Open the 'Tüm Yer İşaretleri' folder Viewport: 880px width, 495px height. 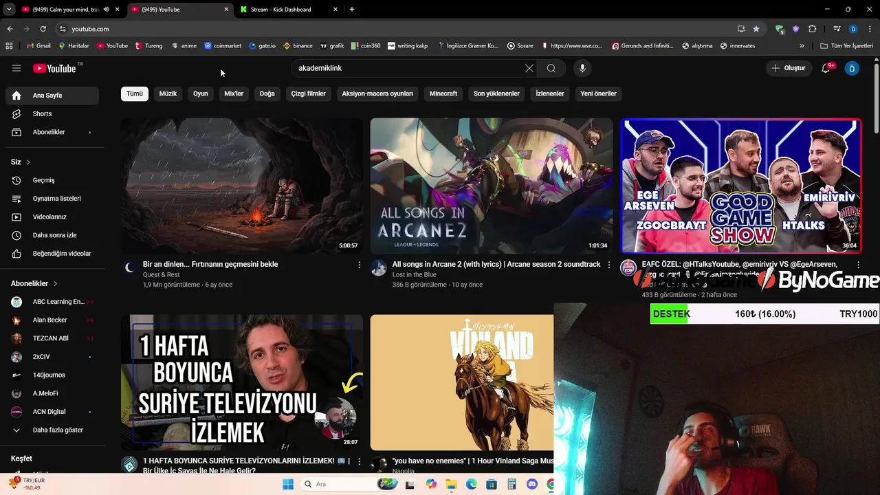coord(846,46)
